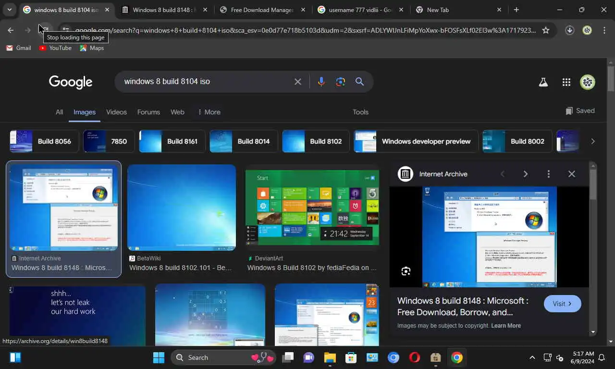This screenshot has width=615, height=369.
Task: Open Google account avatar on the page
Action: point(588,82)
